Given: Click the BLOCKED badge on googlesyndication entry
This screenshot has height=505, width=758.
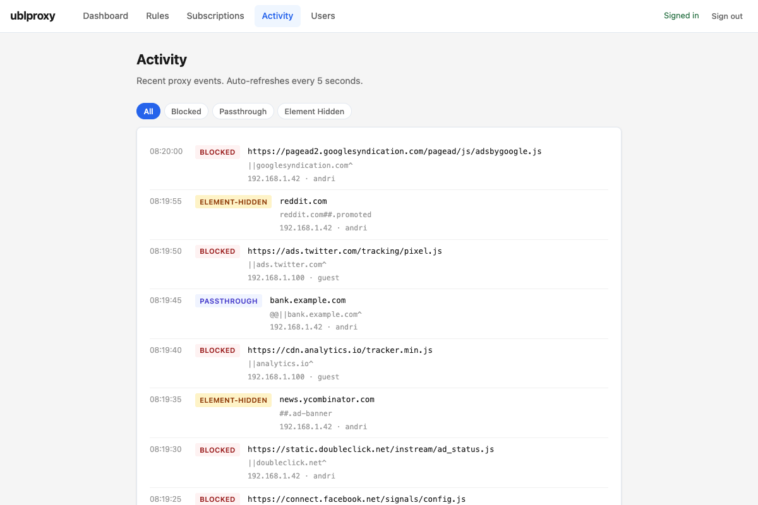Looking at the screenshot, I should pyautogui.click(x=217, y=152).
